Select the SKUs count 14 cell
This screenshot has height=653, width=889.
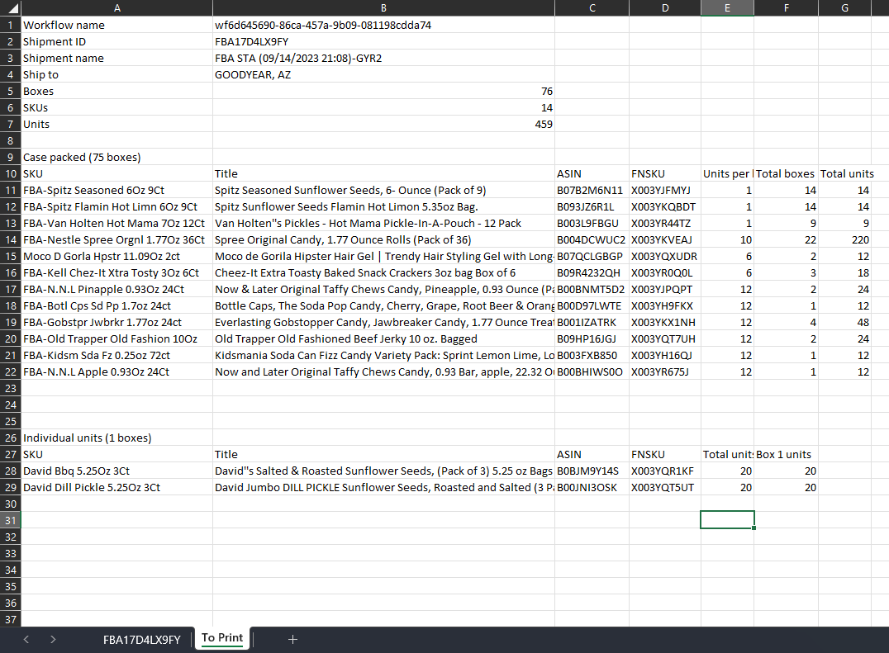click(x=384, y=107)
